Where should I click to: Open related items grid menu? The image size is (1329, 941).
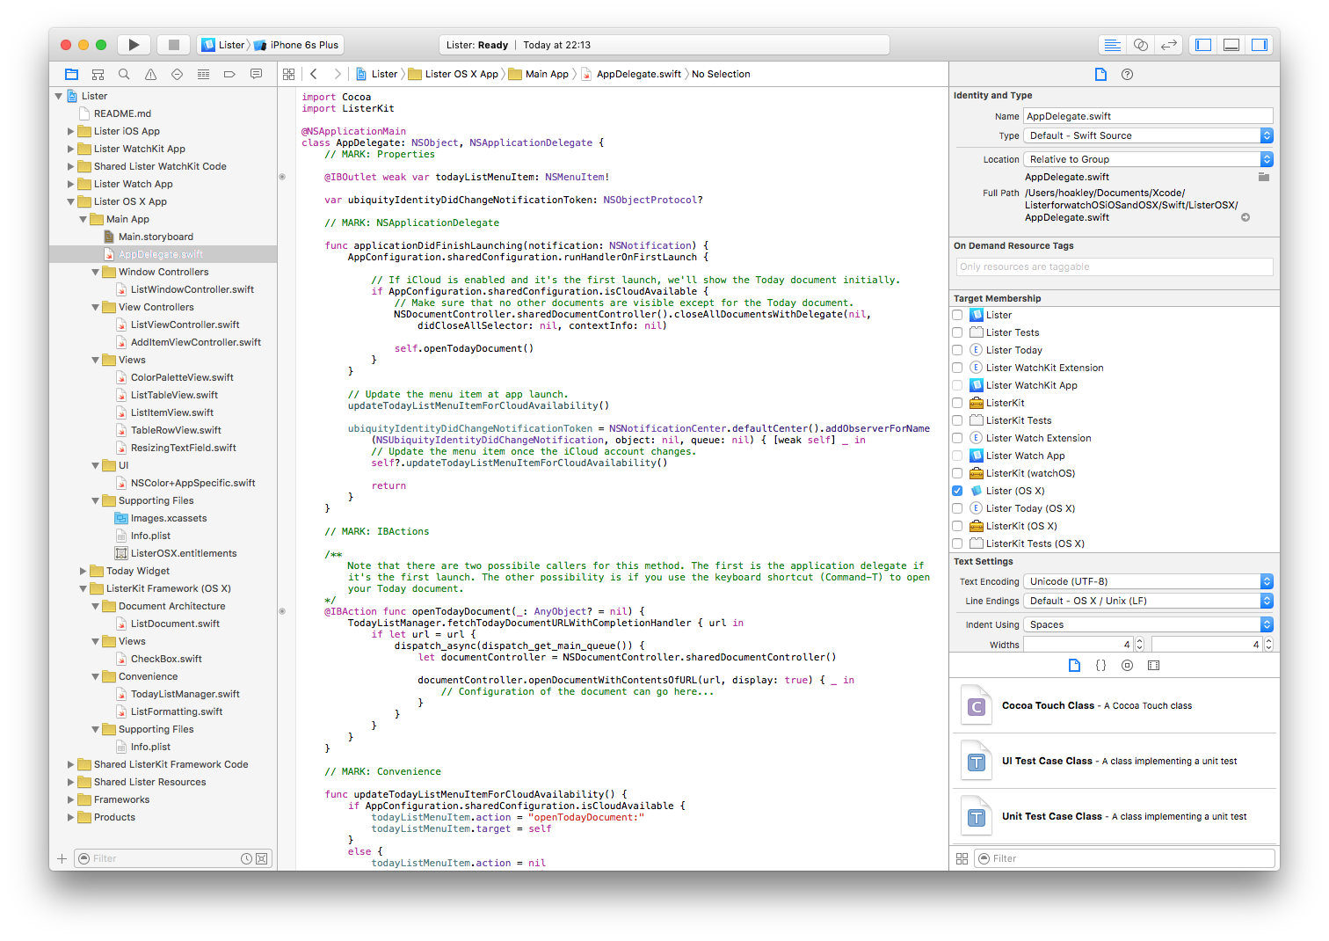coord(288,75)
